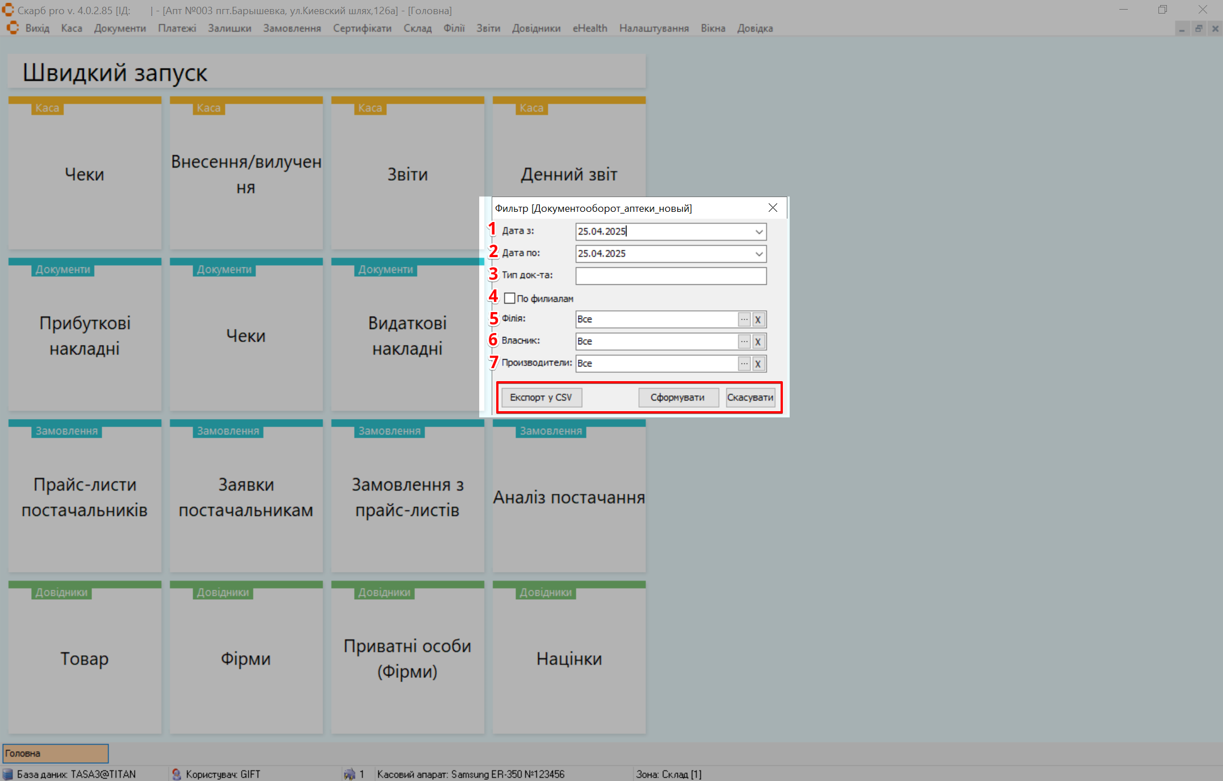Click into the Тип док-та input field

(671, 276)
